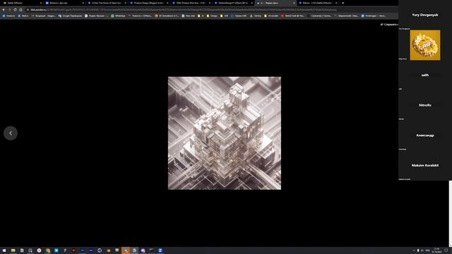Screen dimensions: 452x254
Task: Open the notification center in system tray
Action: (446, 250)
